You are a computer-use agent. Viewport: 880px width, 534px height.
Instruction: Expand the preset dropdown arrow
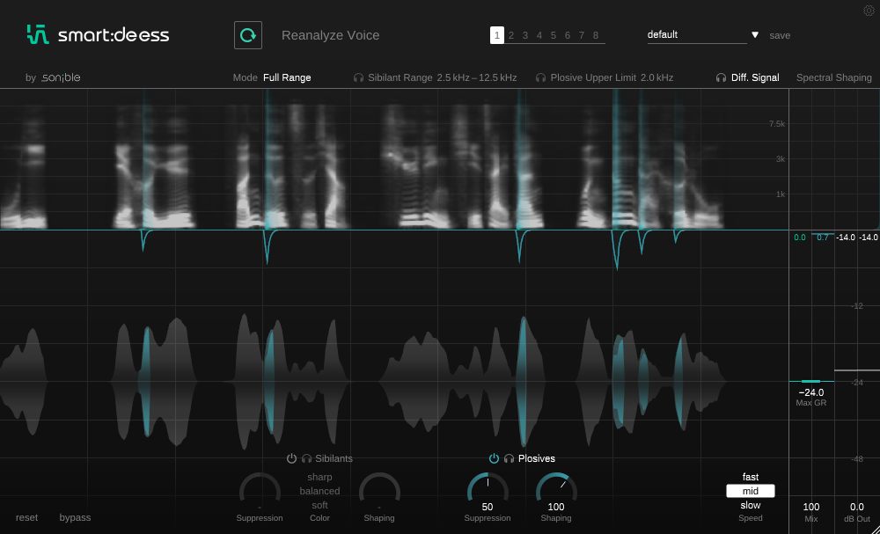(755, 35)
